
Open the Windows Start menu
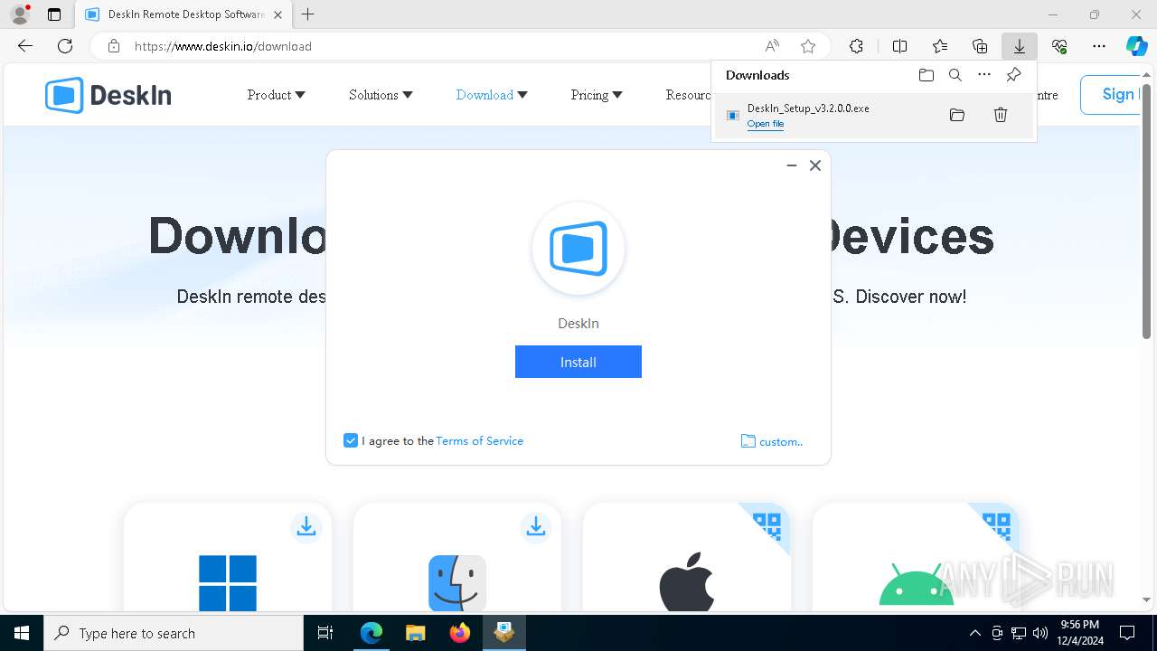click(x=22, y=633)
